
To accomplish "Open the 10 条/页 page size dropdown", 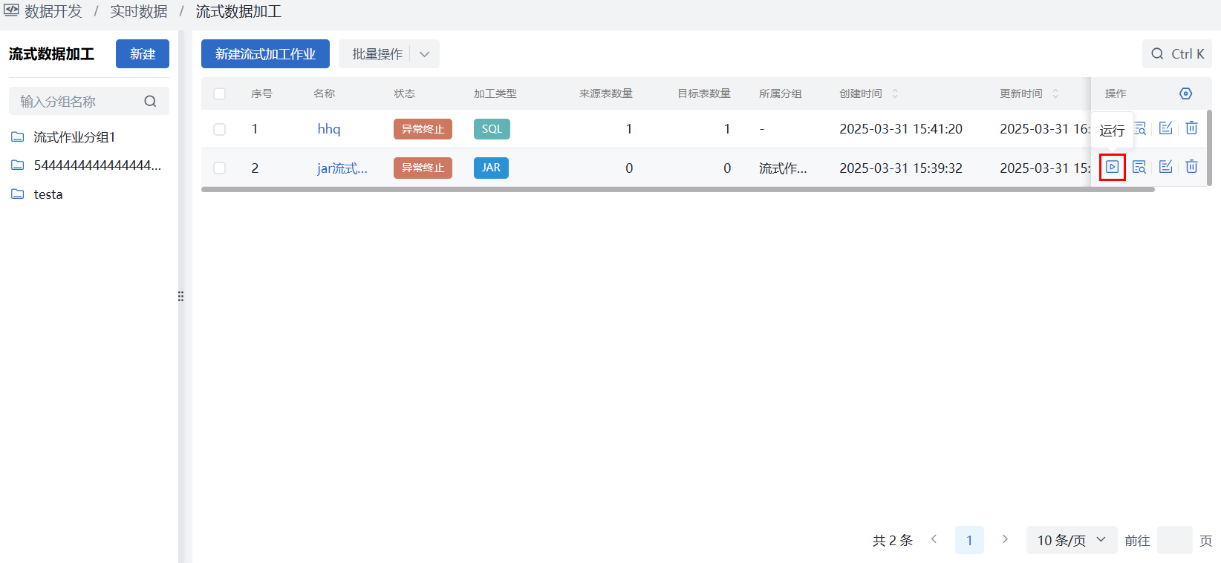I will (x=1072, y=540).
